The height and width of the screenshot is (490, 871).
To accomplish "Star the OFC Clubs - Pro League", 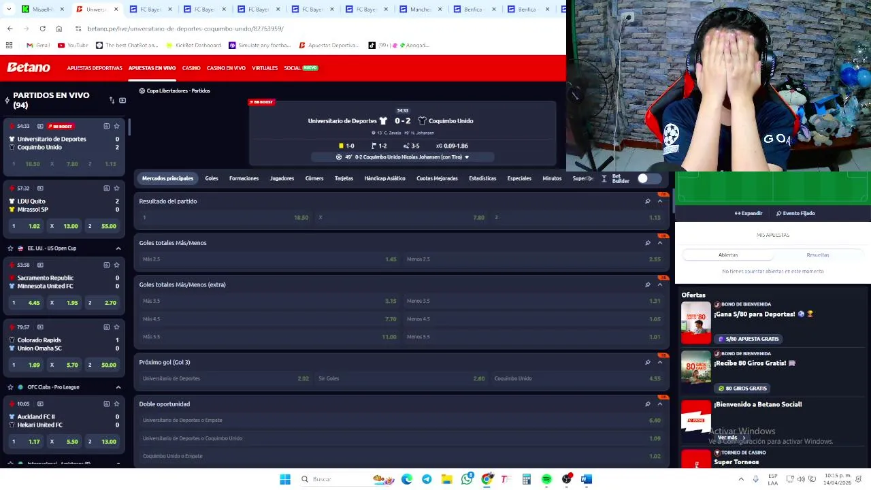I will [x=10, y=387].
